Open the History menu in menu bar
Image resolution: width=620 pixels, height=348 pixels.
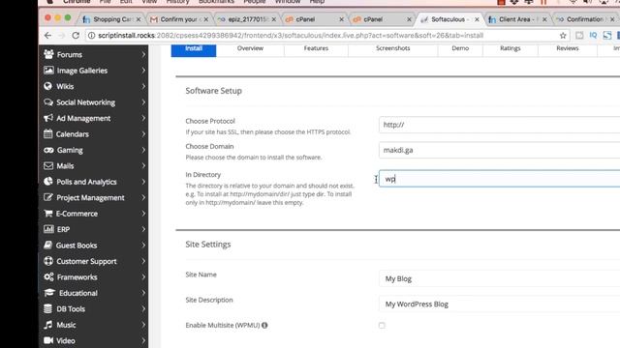tap(177, 2)
